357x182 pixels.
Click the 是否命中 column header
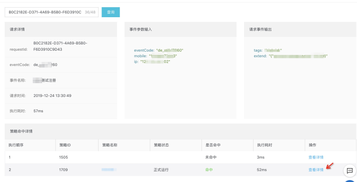tap(213, 145)
